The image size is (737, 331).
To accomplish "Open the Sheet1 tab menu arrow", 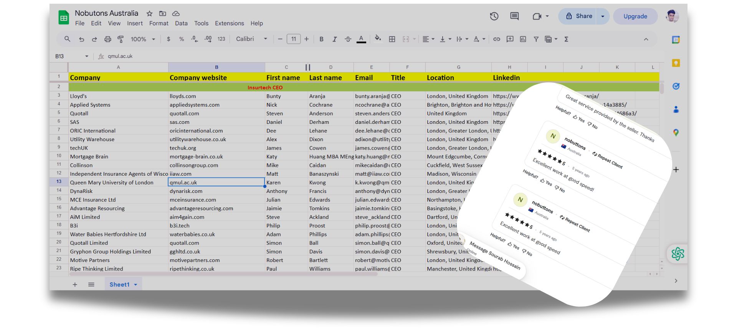I will (x=136, y=285).
